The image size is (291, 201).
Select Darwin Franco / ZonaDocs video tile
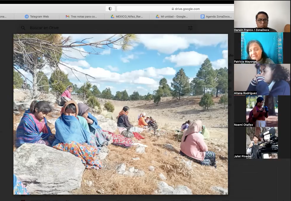tap(262, 16)
